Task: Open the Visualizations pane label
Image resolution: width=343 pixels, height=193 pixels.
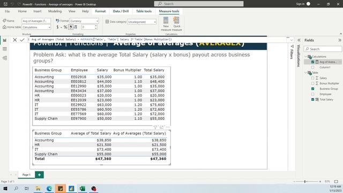Action: point(299,56)
